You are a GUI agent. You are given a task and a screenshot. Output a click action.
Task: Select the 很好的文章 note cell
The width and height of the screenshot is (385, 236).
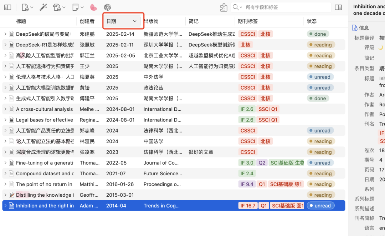click(201, 152)
